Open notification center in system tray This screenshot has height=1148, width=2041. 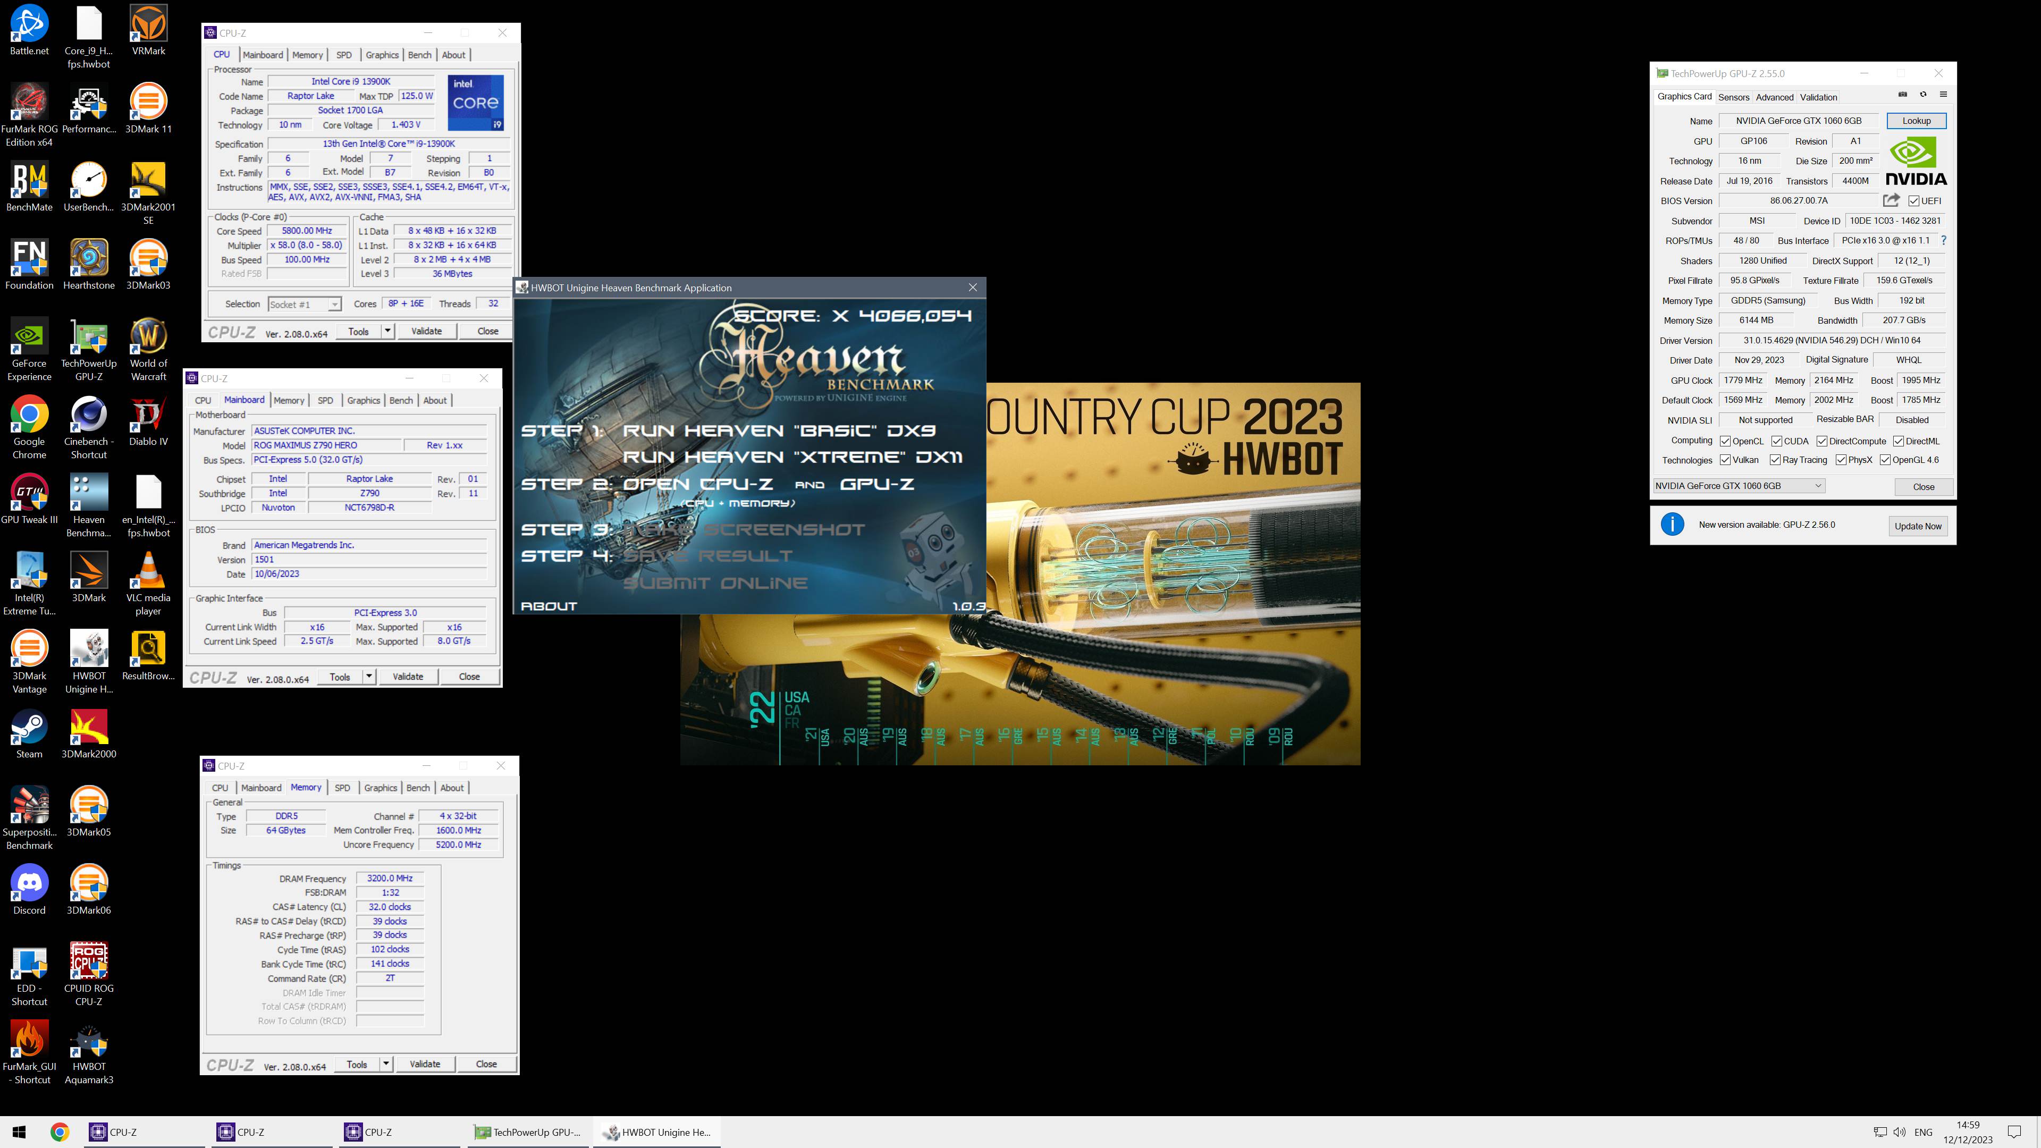click(2015, 1132)
